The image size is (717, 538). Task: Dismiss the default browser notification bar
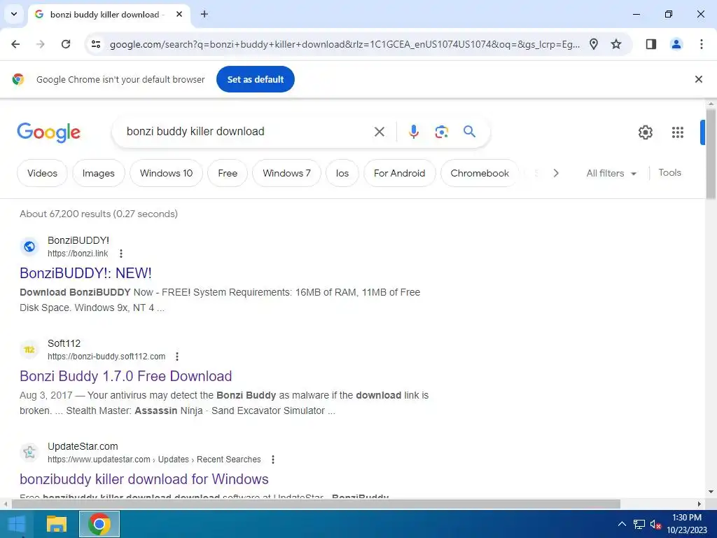[x=698, y=79]
